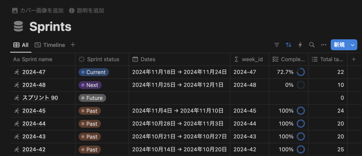The width and height of the screenshot is (362, 156).
Task: Open the search magnifier icon
Action: tap(312, 45)
